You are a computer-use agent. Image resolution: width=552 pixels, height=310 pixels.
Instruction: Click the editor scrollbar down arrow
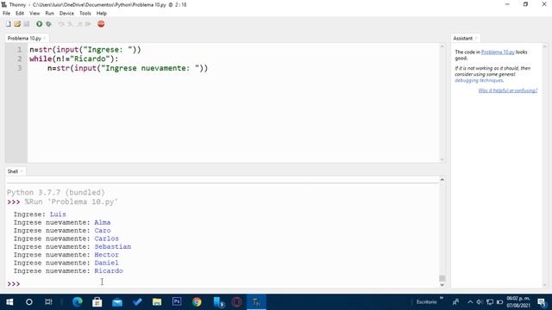[442, 159]
